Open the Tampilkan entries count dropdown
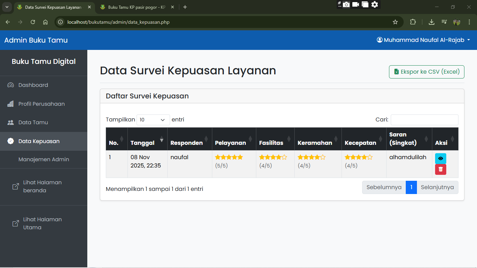This screenshot has width=477, height=268. (153, 120)
